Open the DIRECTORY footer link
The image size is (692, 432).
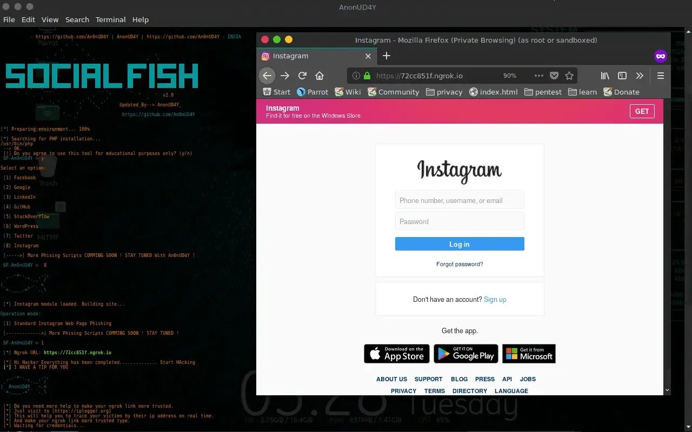[x=470, y=391]
